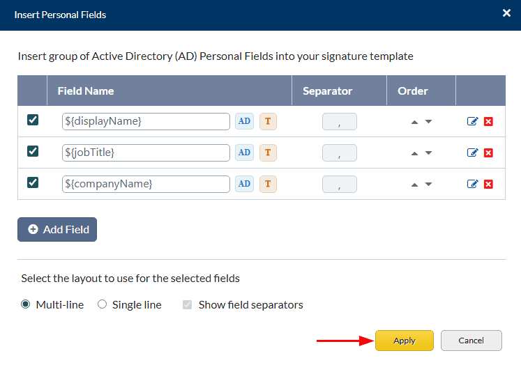Image resolution: width=521 pixels, height=367 pixels.
Task: Cancel the Insert Personal Fields dialog
Action: (471, 341)
